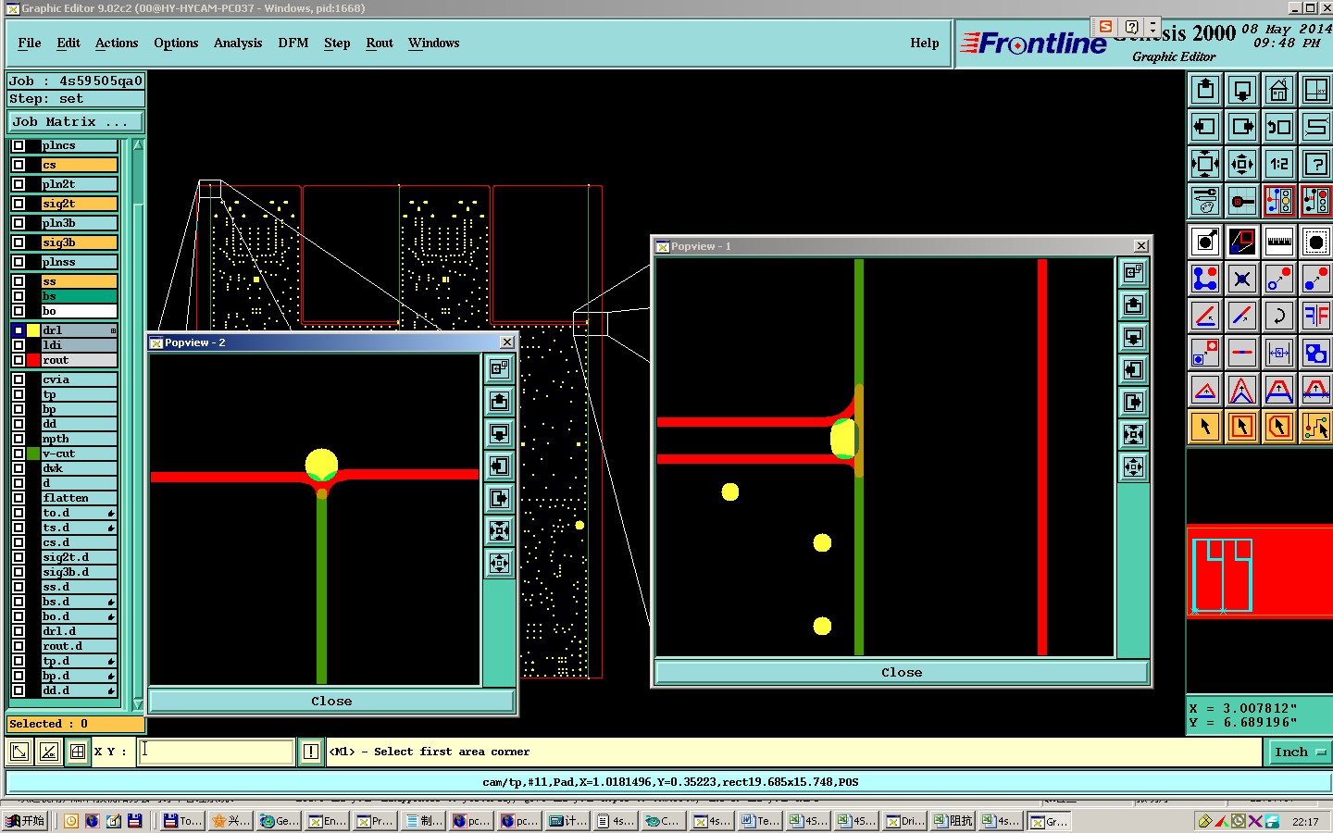Image resolution: width=1333 pixels, height=833 pixels.
Task: Click the pan left icon
Action: [x=1205, y=127]
